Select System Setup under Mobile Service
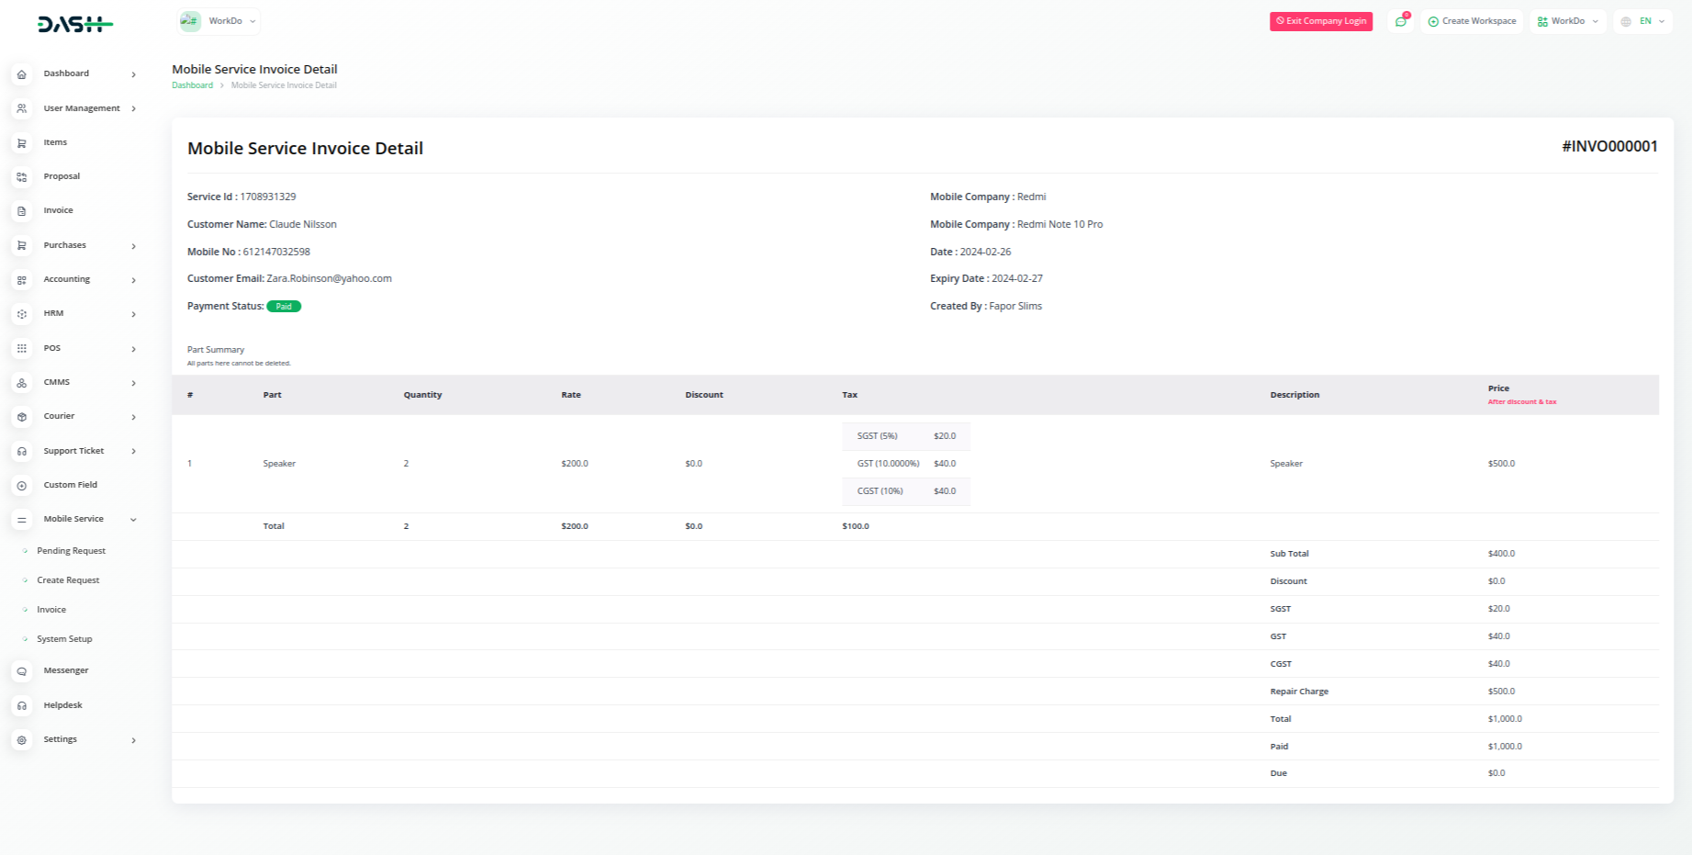The image size is (1692, 855). pos(64,639)
